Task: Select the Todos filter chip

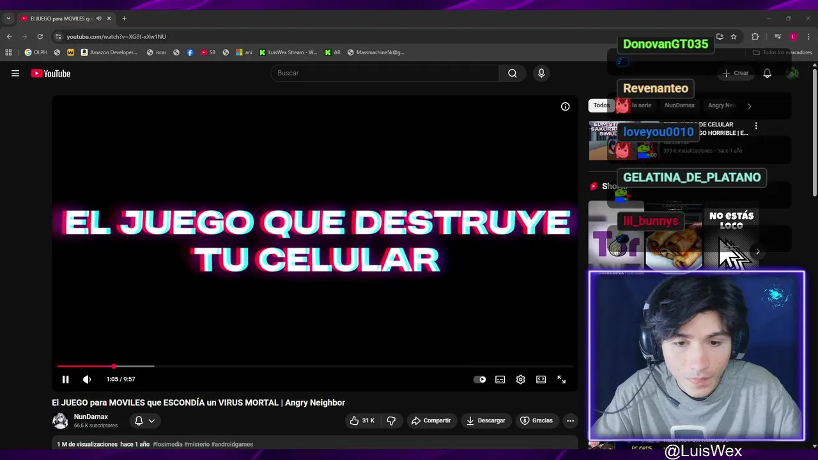Action: 601,105
